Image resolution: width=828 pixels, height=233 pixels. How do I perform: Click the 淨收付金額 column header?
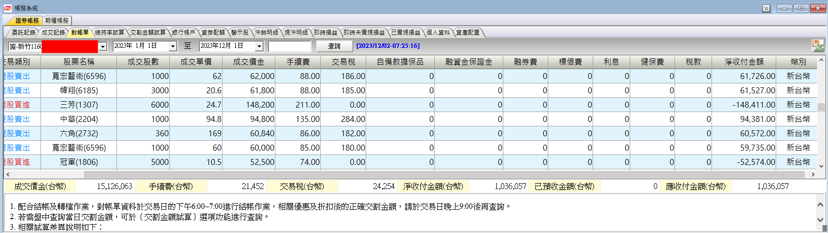coord(744,62)
